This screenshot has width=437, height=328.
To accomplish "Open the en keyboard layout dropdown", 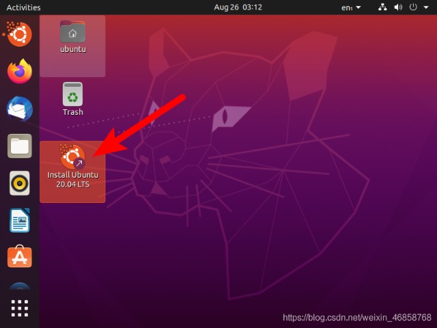I will tap(351, 8).
